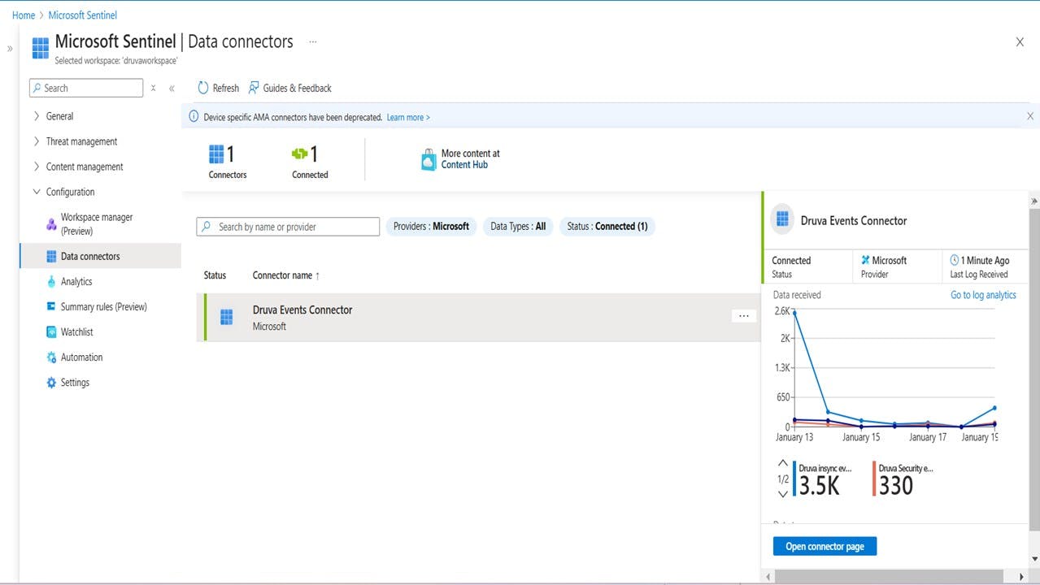The width and height of the screenshot is (1040, 585).
Task: Open Workspace manager (Preview)
Action: pyautogui.click(x=96, y=224)
